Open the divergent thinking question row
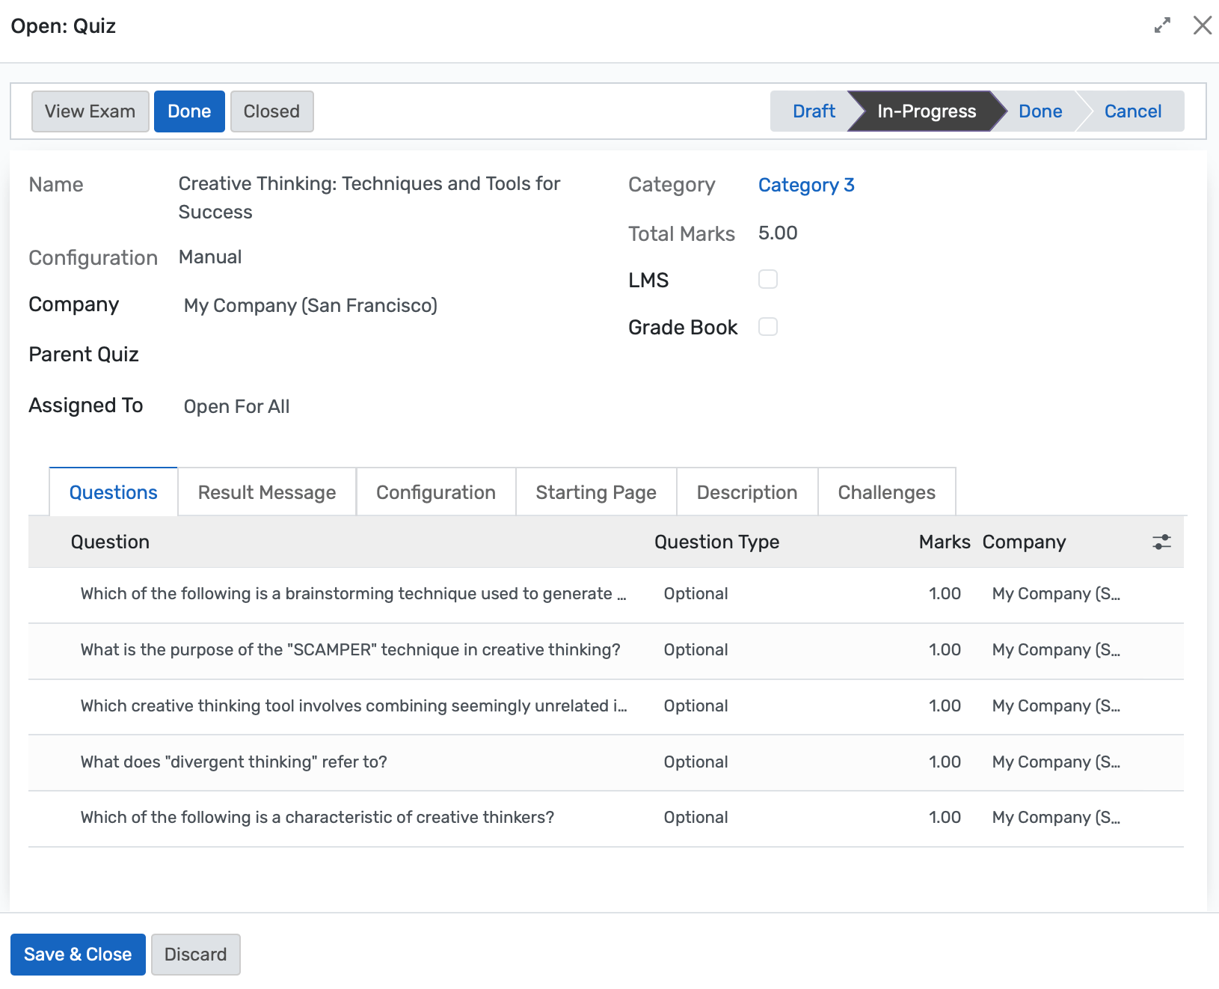Viewport: 1219px width, 989px height. pyautogui.click(x=233, y=762)
